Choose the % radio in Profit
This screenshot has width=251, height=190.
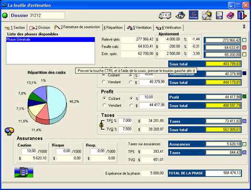(x=131, y=98)
